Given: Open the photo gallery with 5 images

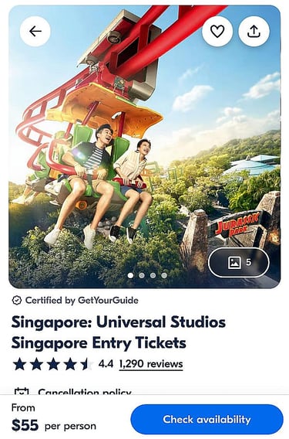Looking at the screenshot, I should pyautogui.click(x=239, y=262).
